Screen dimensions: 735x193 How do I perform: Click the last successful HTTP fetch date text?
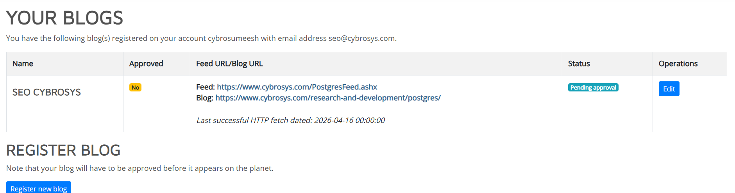(x=290, y=120)
